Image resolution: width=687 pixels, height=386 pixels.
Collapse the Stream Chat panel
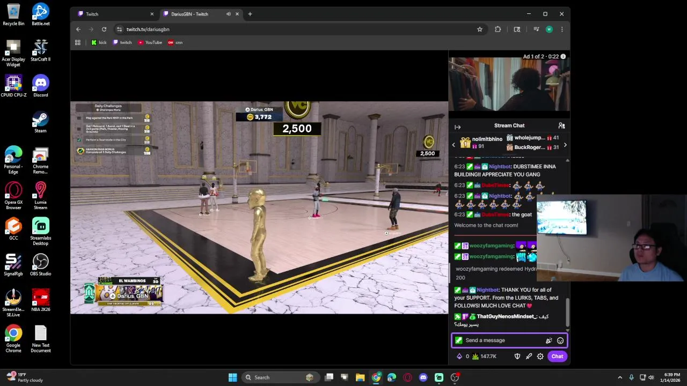pos(458,127)
